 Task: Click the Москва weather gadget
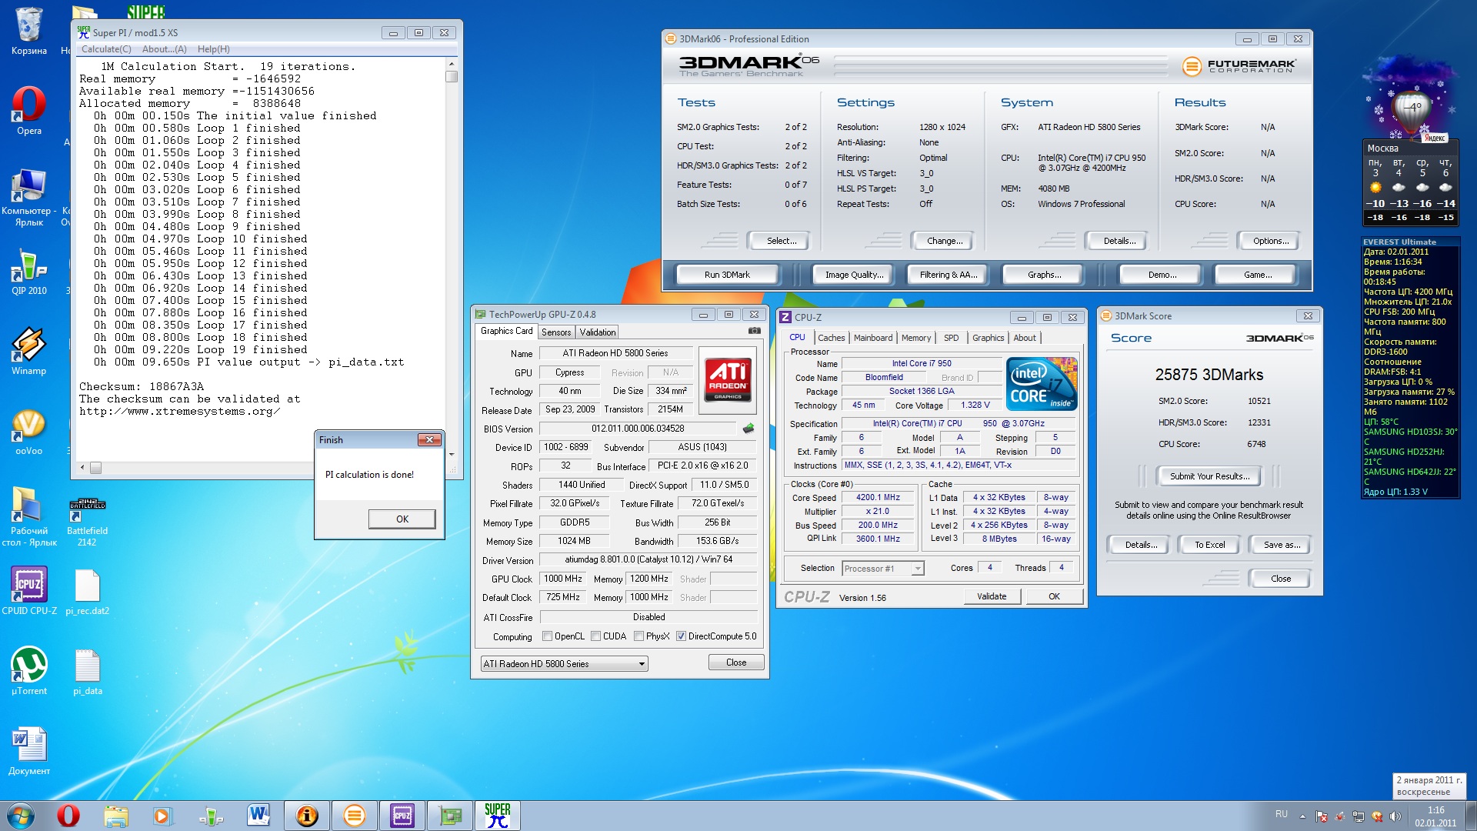pos(1411,181)
